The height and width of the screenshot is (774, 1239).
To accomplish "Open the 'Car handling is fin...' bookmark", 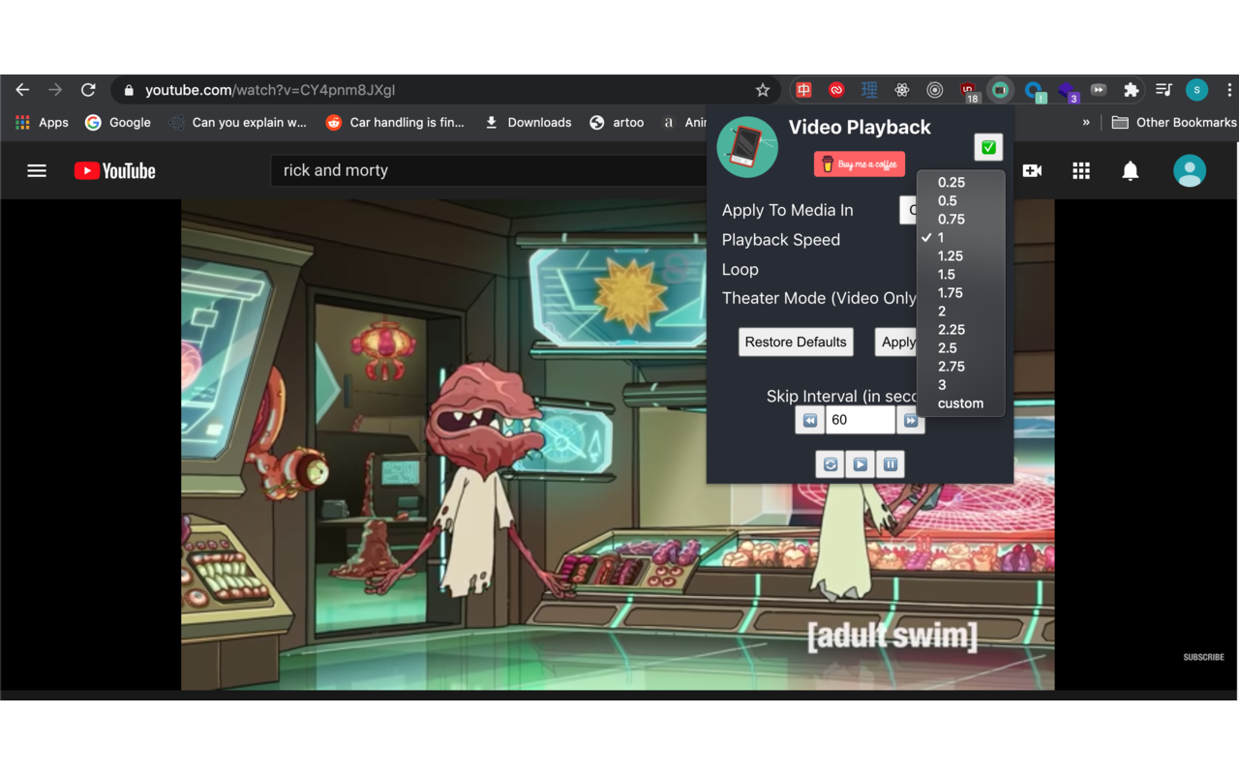I will pos(395,123).
